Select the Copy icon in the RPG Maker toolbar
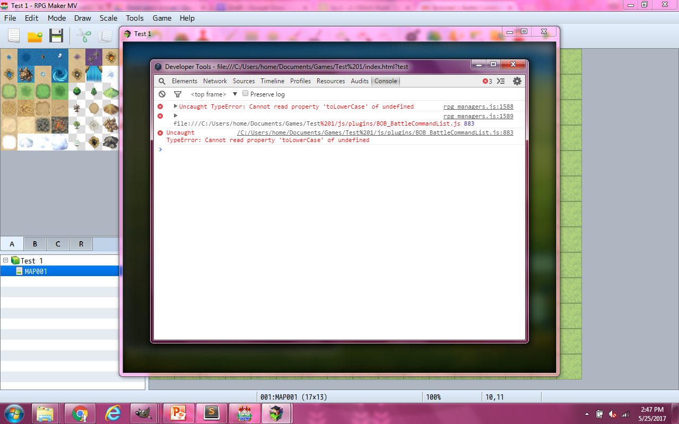Screen dimensions: 679x424 pyautogui.click(x=105, y=36)
